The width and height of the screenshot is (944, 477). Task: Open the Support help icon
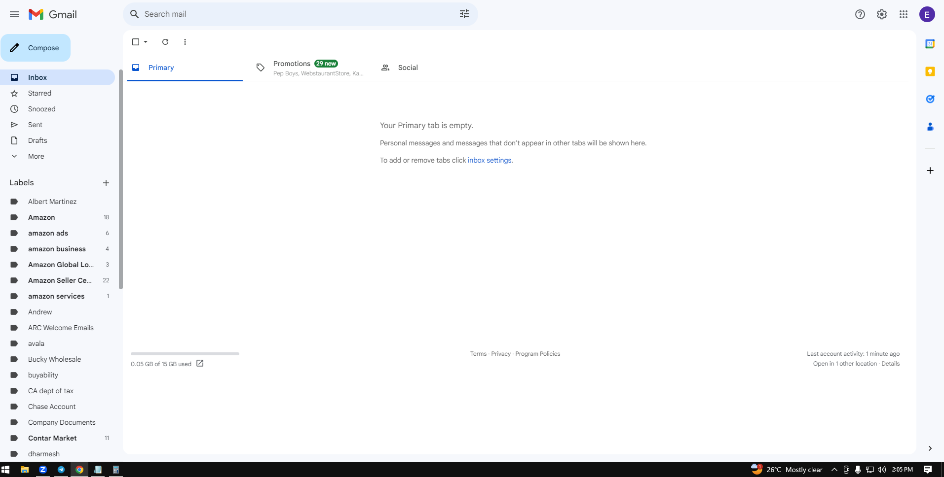click(x=860, y=14)
